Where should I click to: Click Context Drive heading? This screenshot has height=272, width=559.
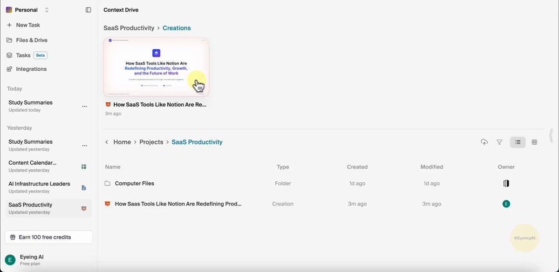[121, 10]
